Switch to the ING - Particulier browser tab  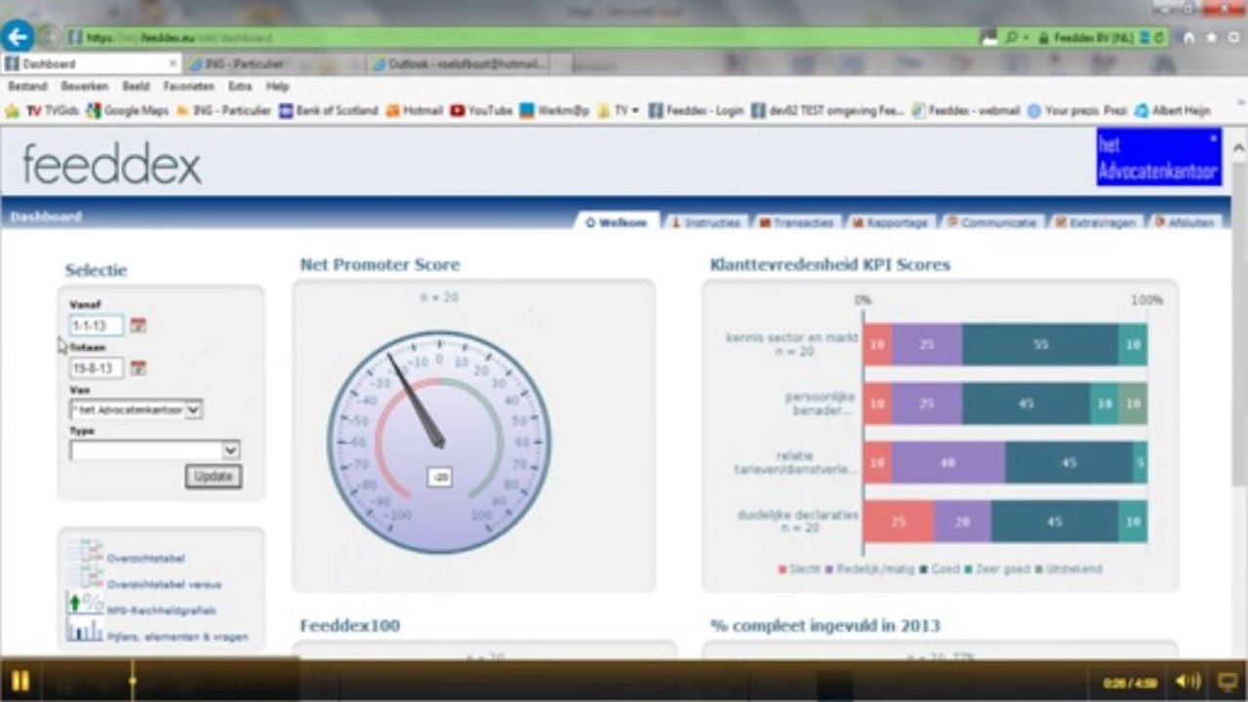[275, 64]
